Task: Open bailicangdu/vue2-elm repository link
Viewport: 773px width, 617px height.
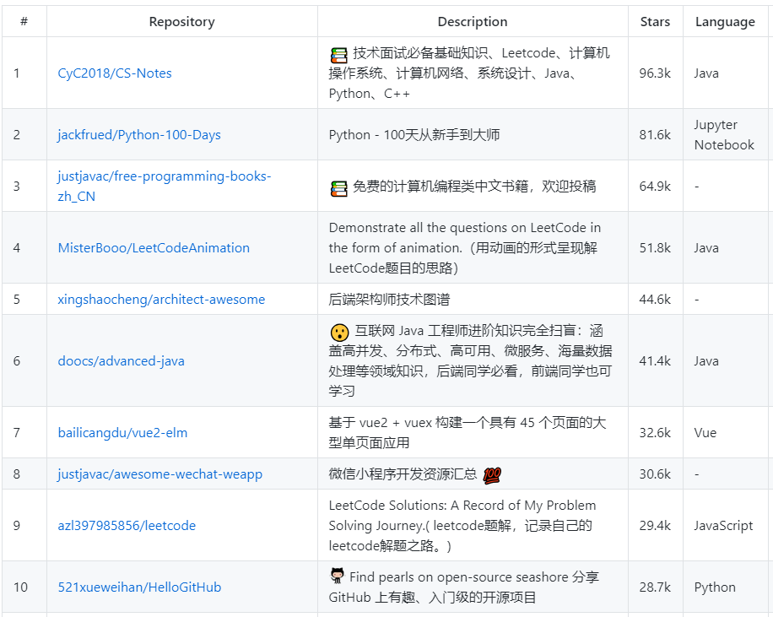Action: [x=122, y=432]
